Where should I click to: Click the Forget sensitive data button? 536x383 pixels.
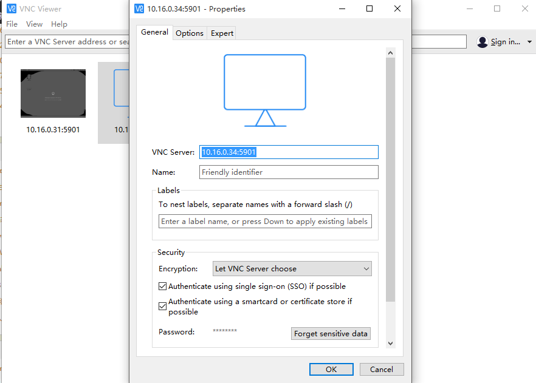click(x=331, y=333)
